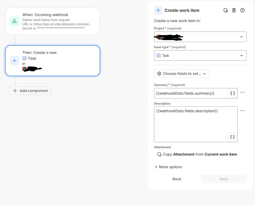Expand the More options section
The width and height of the screenshot is (255, 205).
[x=168, y=167]
